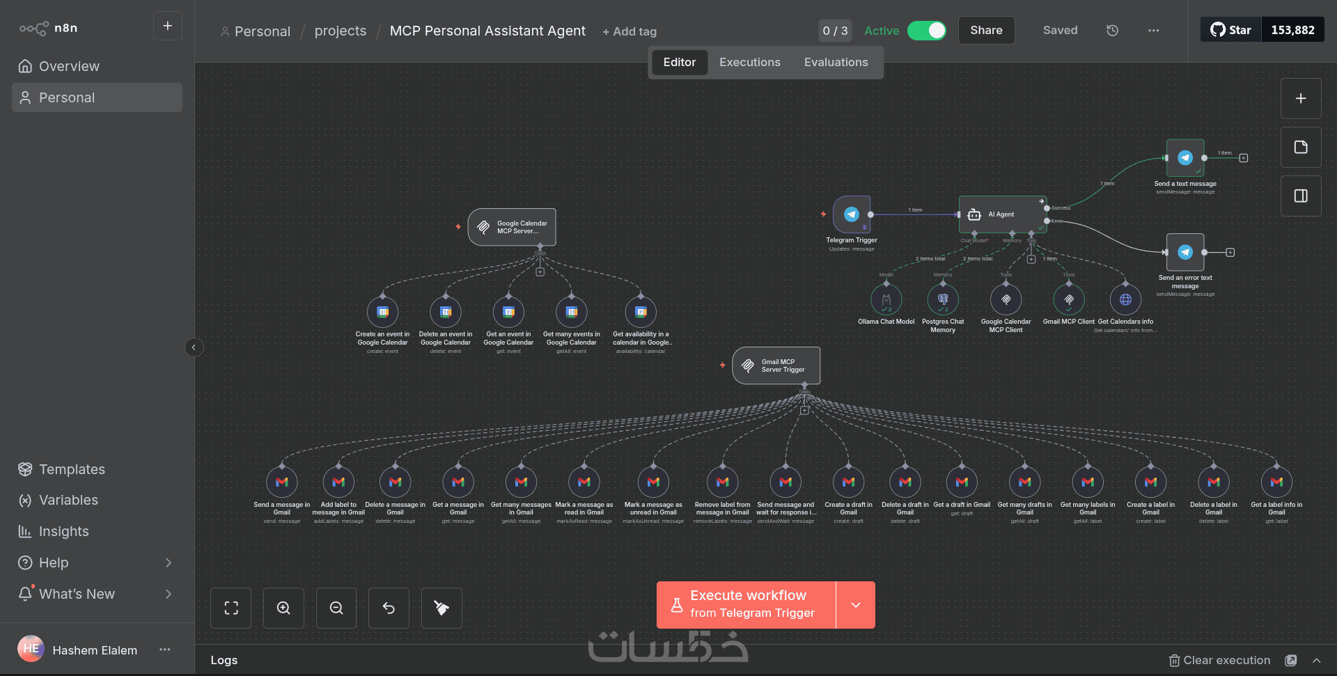1337x676 pixels.
Task: Open the projects breadcrumb link
Action: coord(341,31)
